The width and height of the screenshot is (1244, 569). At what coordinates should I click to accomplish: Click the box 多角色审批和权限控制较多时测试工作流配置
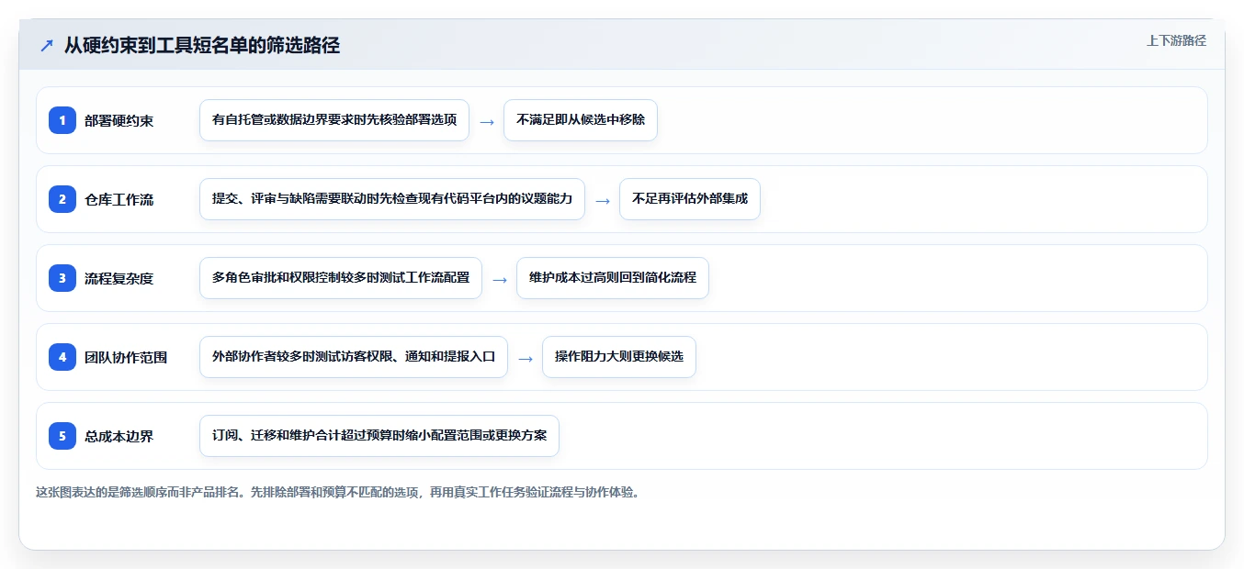click(x=341, y=278)
